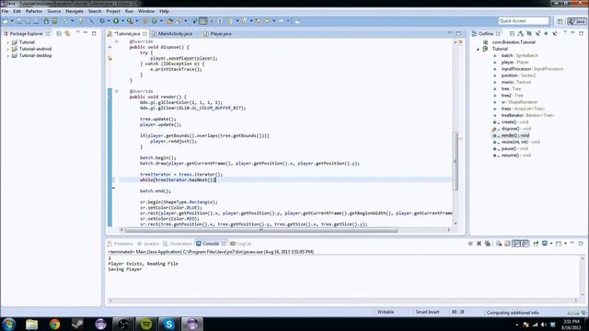The height and width of the screenshot is (331, 589).
Task: Click the Open Console icon
Action: click(x=559, y=244)
